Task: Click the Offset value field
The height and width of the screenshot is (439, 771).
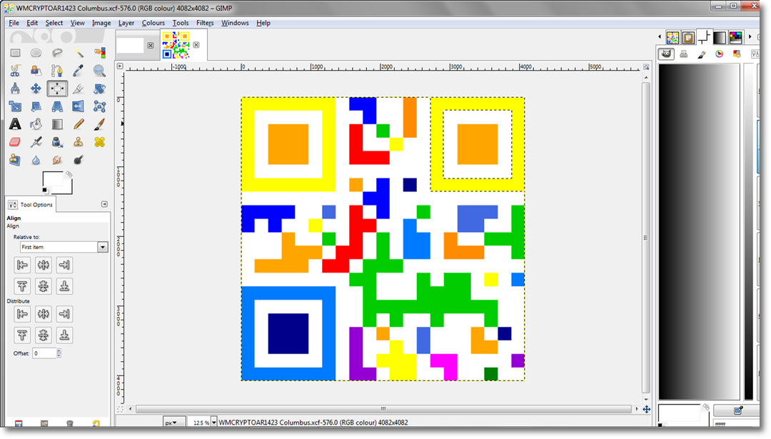Action: 44,353
